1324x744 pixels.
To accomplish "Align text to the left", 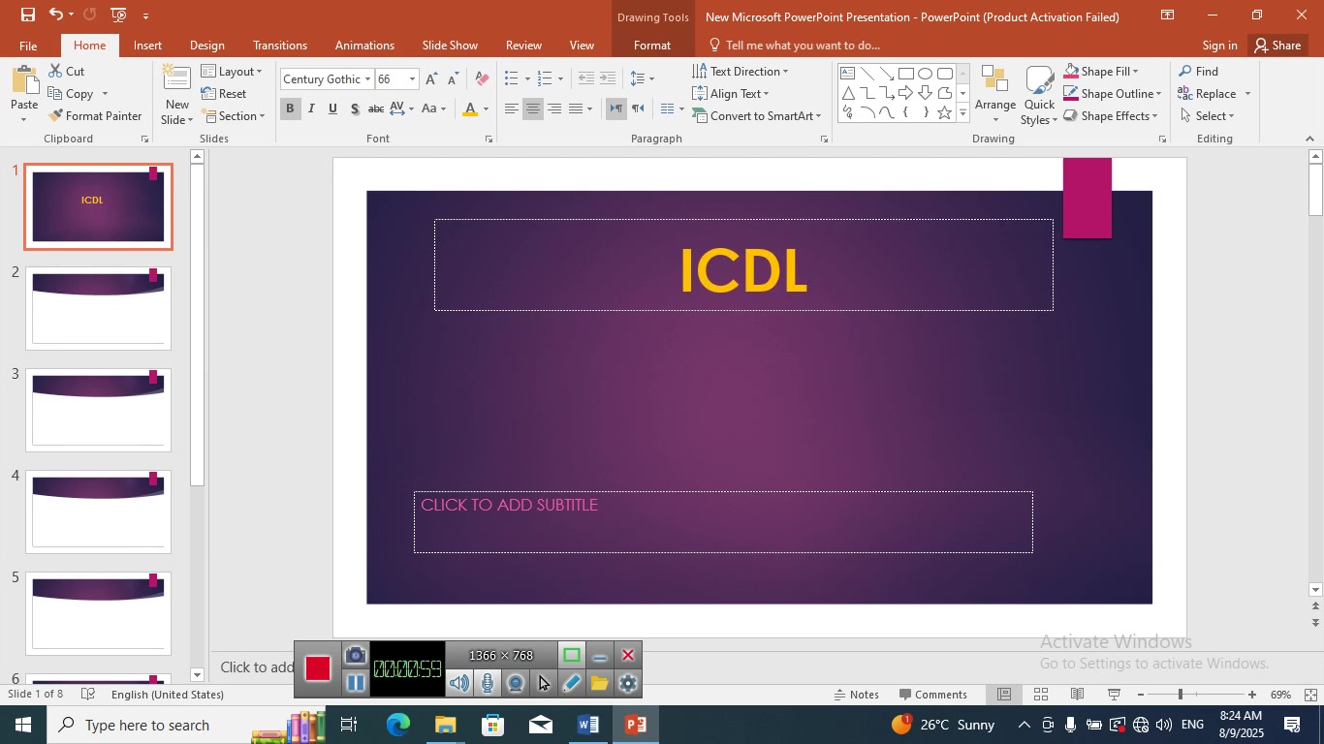I will 511,108.
